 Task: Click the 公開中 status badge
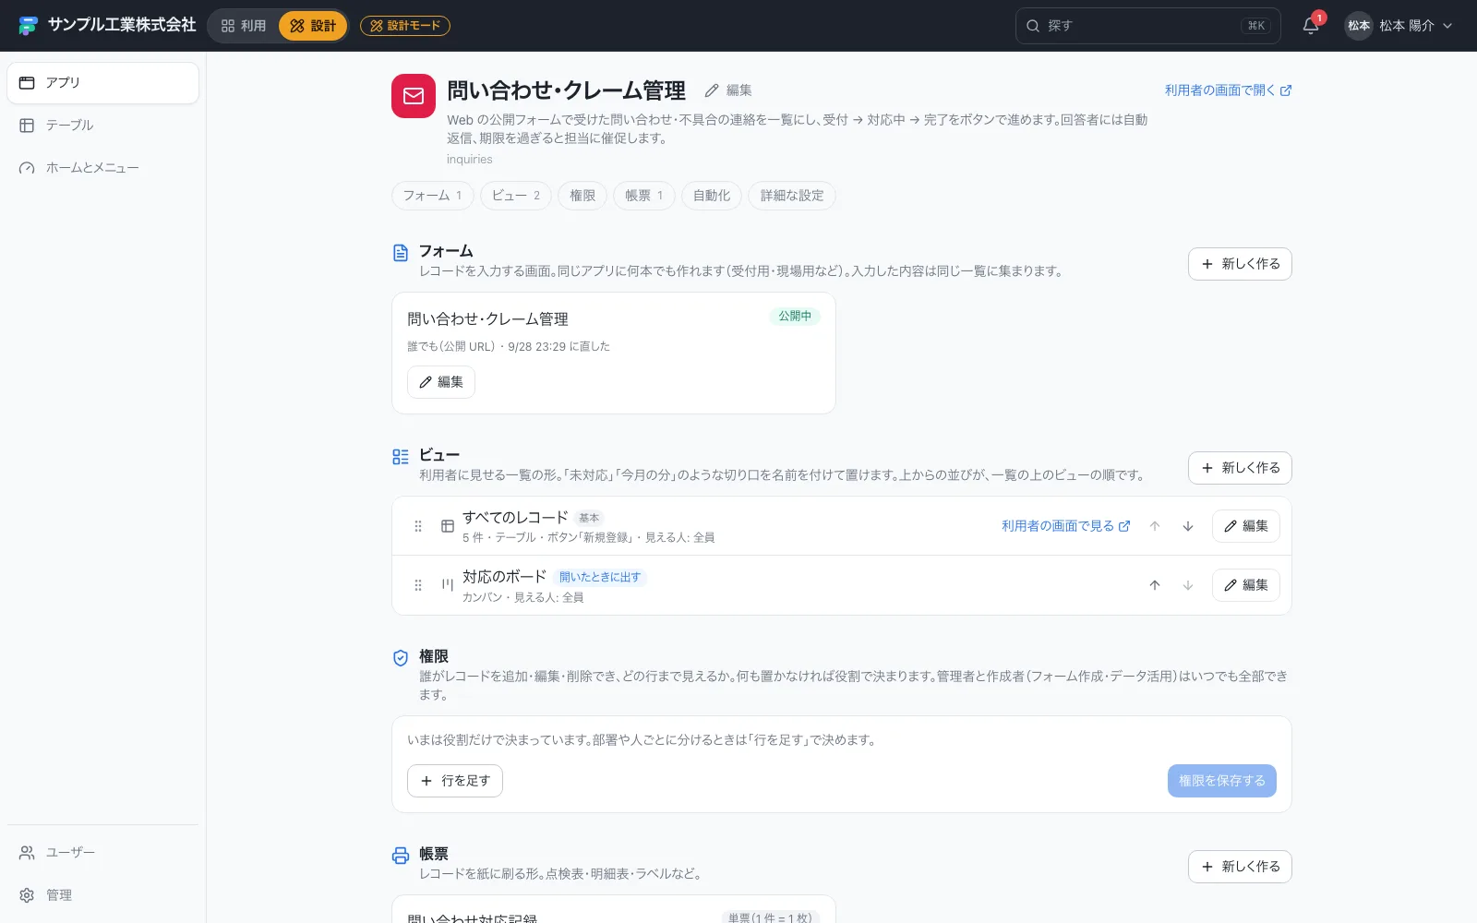[x=795, y=317]
